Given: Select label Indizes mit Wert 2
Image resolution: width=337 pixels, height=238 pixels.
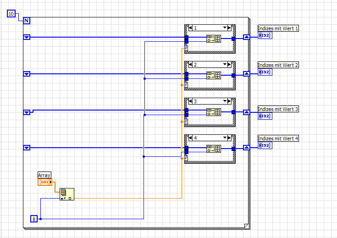Looking at the screenshot, I should click(278, 65).
